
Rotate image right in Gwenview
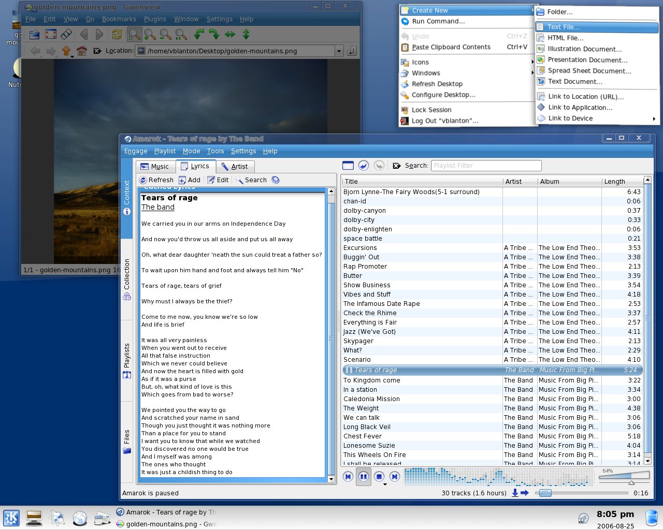214,35
